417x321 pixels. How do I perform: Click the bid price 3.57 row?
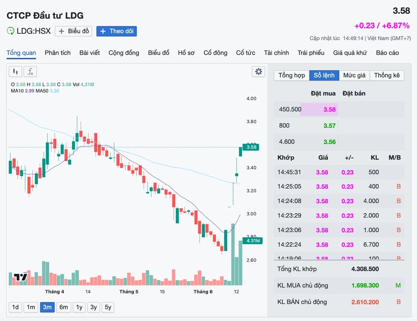pos(339,126)
